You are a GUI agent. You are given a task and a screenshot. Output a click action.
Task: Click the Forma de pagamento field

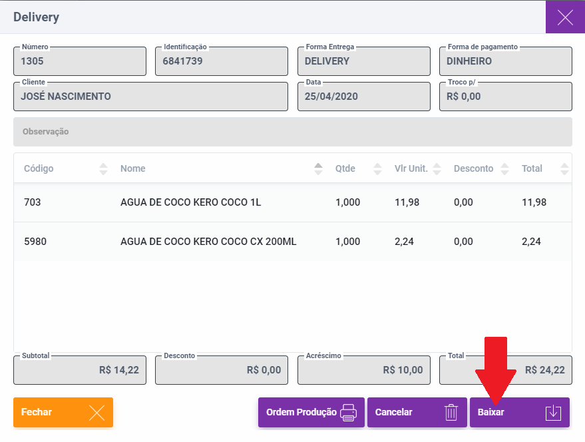click(x=505, y=61)
